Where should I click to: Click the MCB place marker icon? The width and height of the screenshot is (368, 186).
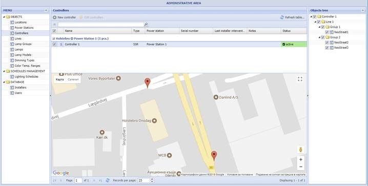click(x=169, y=155)
